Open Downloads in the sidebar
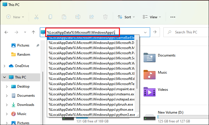The height and width of the screenshot is (125, 209). pyautogui.click(x=23, y=105)
